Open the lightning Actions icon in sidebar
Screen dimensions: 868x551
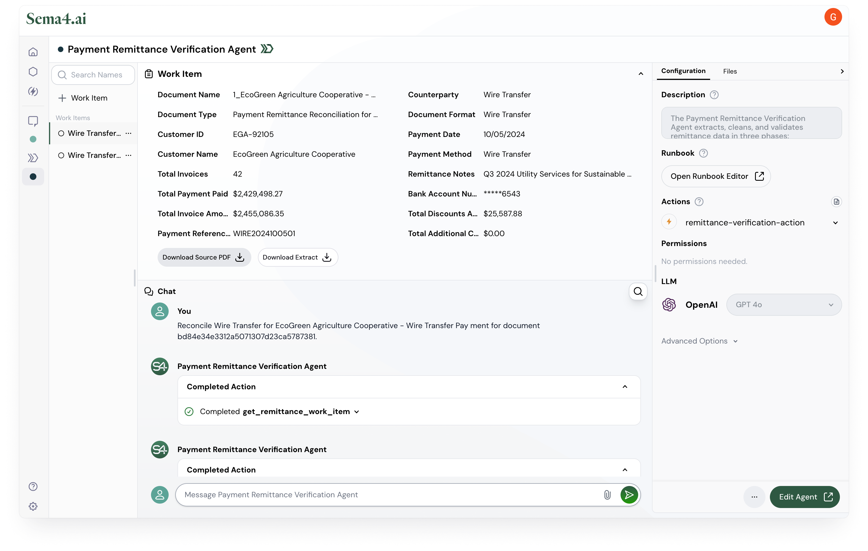pos(33,91)
